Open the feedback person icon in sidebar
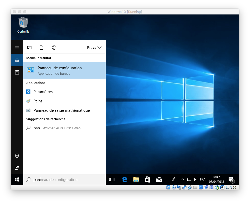250x203 pixels. click(17, 168)
